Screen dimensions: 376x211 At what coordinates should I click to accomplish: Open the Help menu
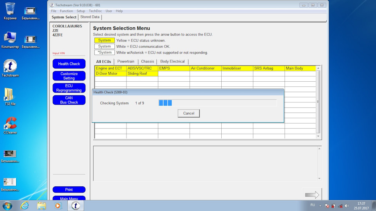119,11
